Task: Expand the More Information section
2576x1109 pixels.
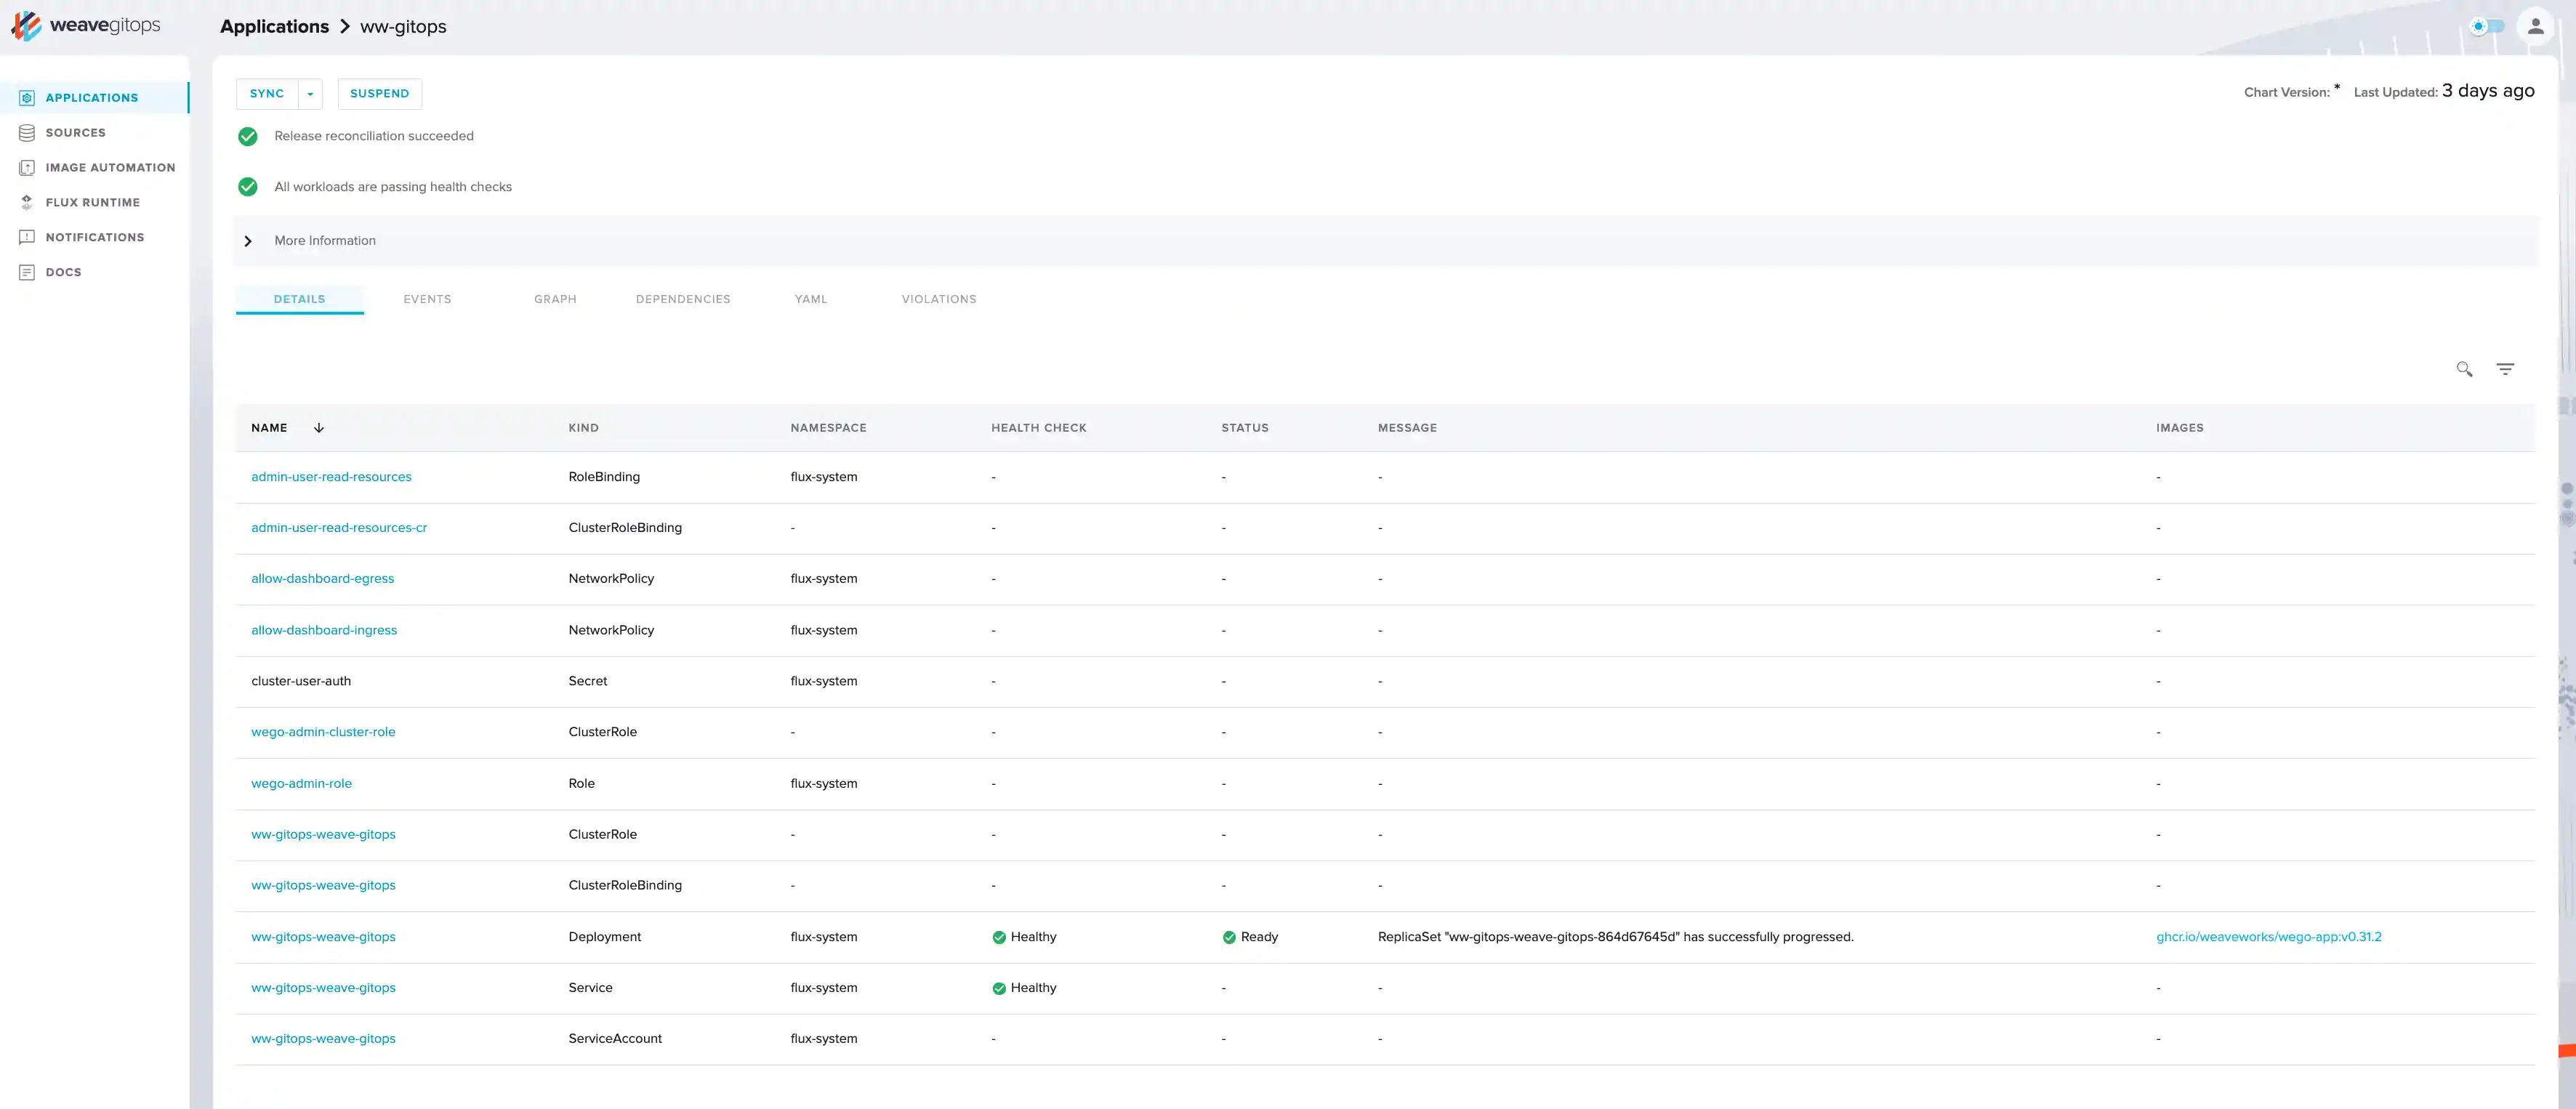Action: point(248,241)
